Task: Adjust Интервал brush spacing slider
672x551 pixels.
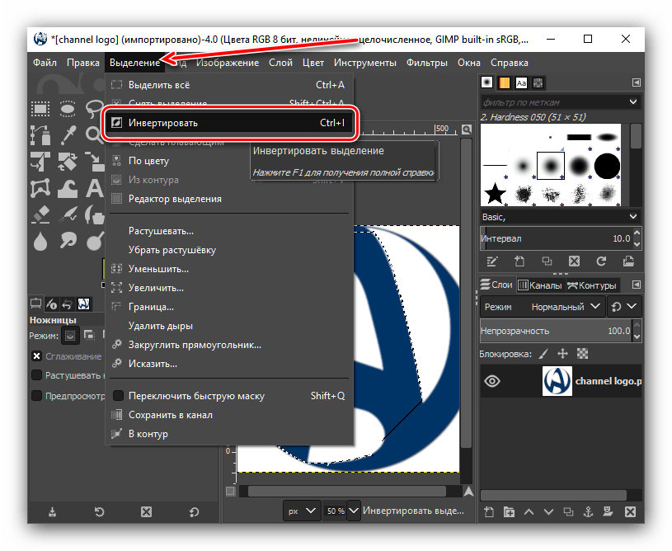Action: 556,238
